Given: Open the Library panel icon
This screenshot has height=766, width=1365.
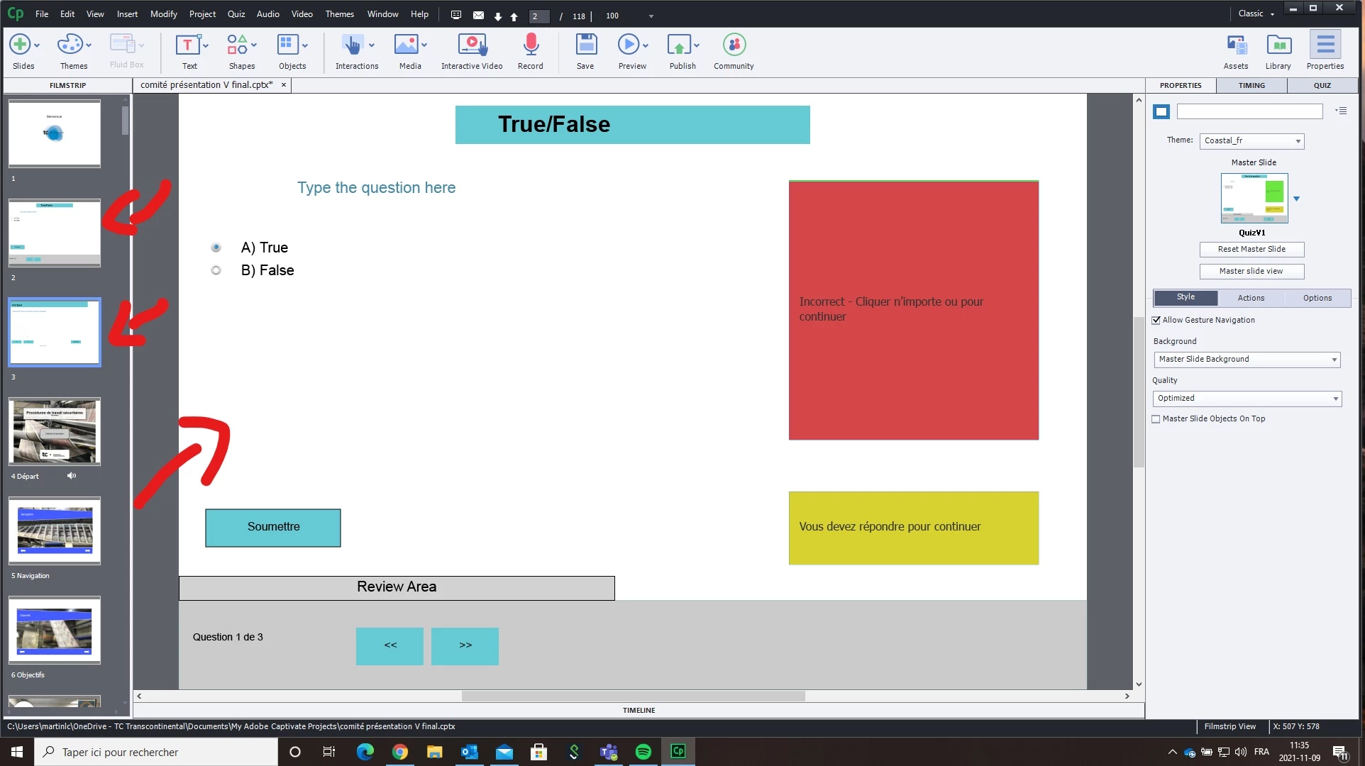Looking at the screenshot, I should pyautogui.click(x=1278, y=45).
